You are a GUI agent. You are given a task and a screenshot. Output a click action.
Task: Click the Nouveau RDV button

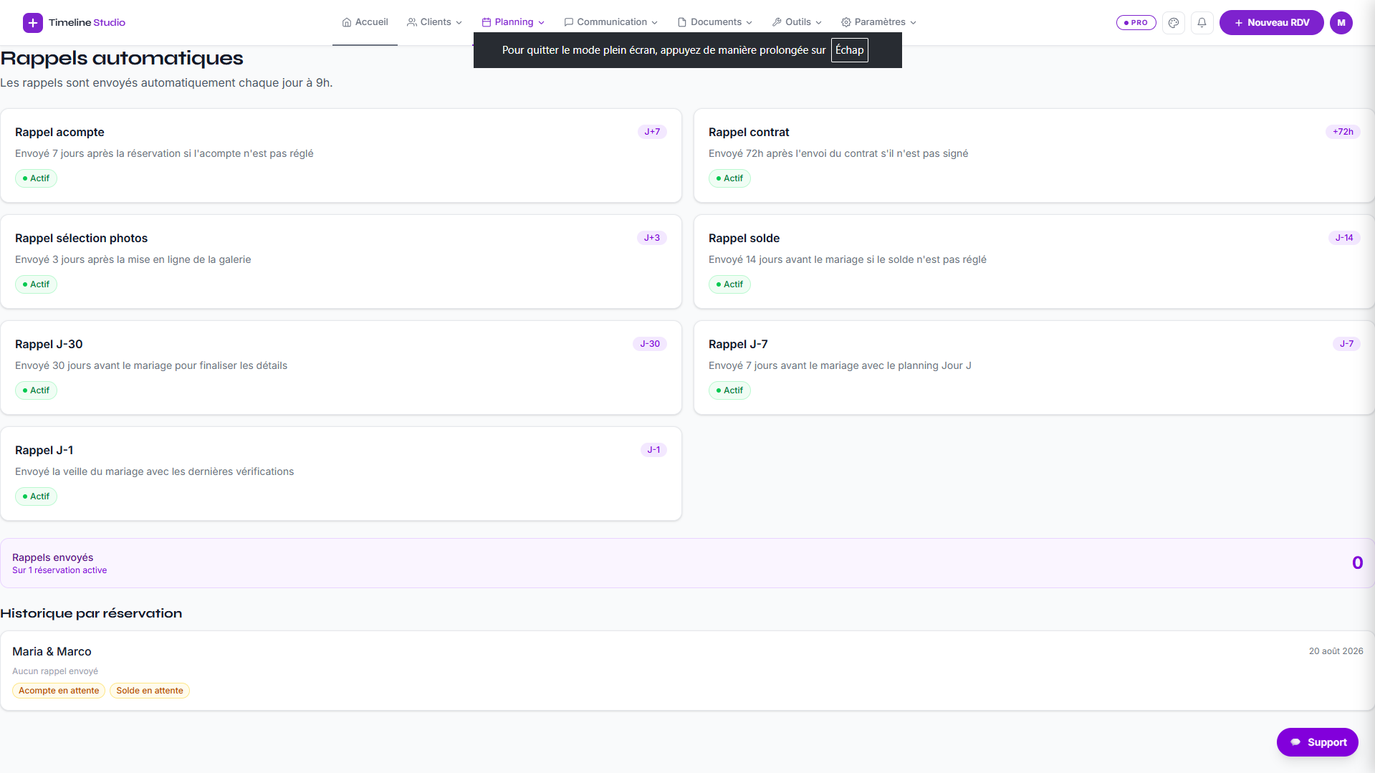(1272, 23)
